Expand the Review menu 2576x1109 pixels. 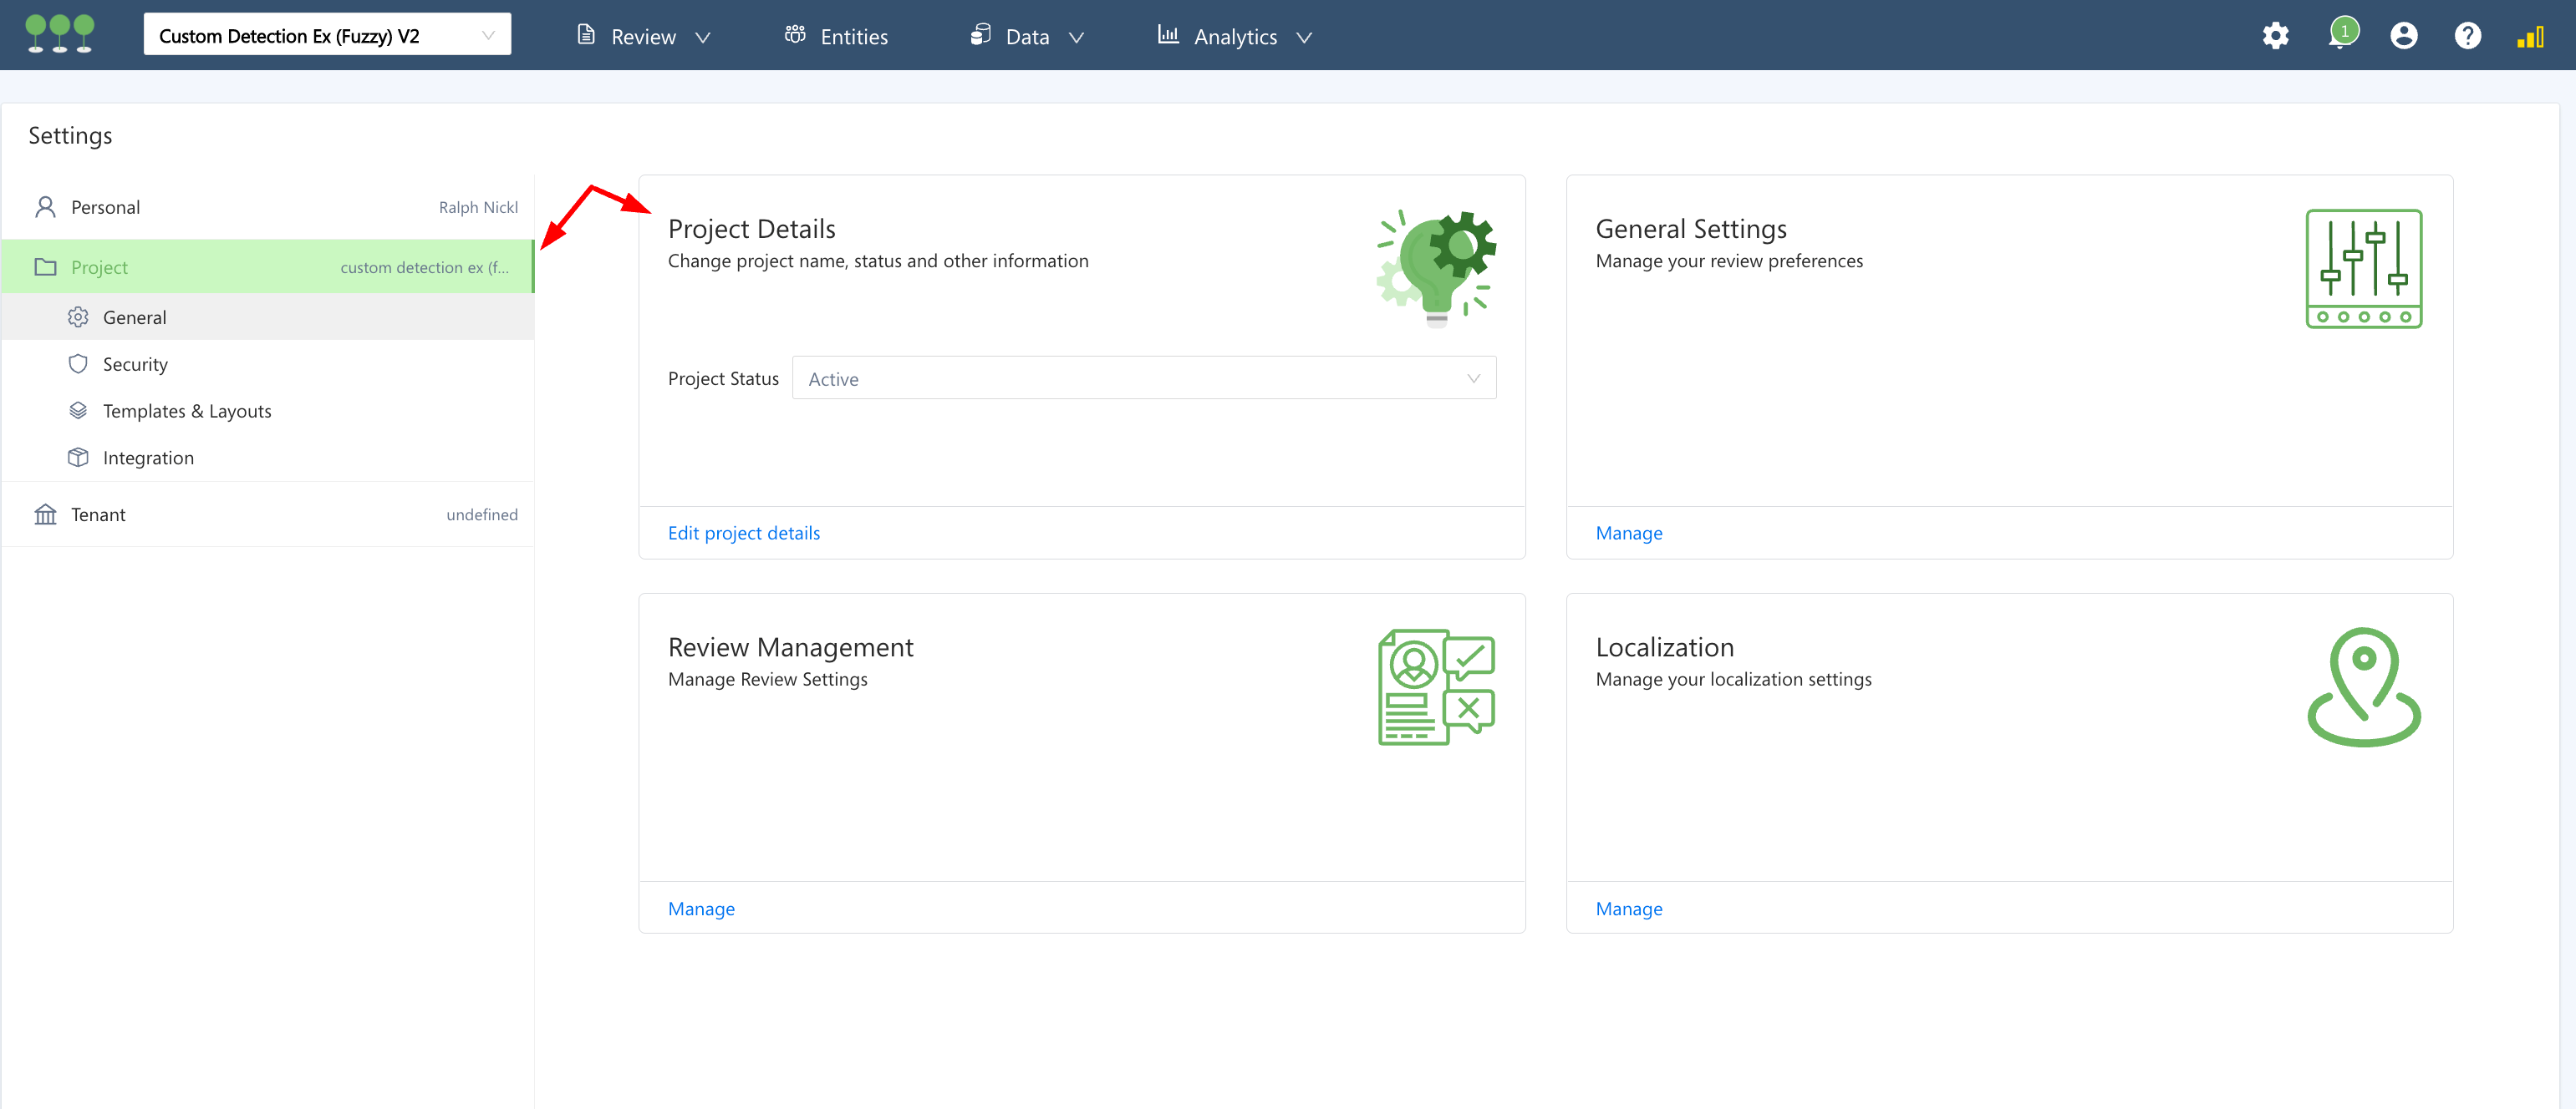pos(644,37)
